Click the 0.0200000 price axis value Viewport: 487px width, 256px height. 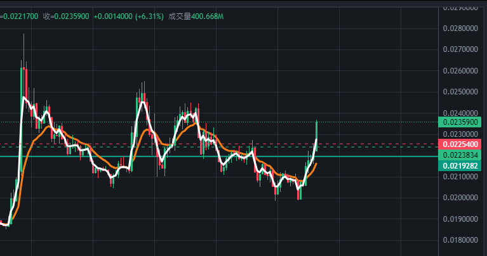tap(460, 198)
